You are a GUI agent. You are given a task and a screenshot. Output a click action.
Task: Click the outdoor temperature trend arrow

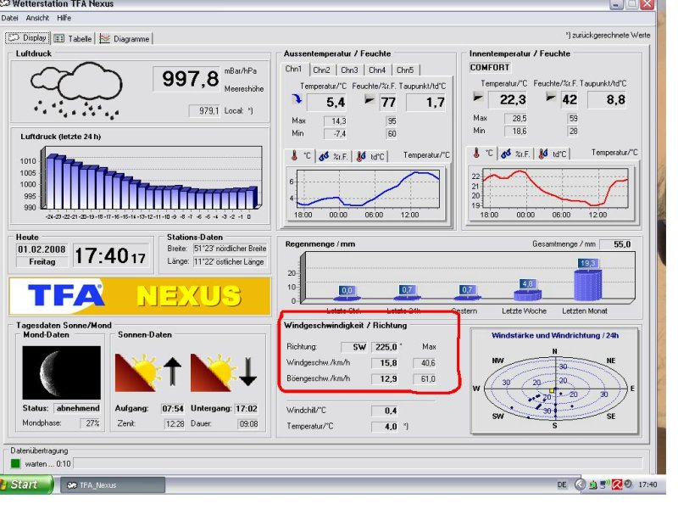click(297, 99)
